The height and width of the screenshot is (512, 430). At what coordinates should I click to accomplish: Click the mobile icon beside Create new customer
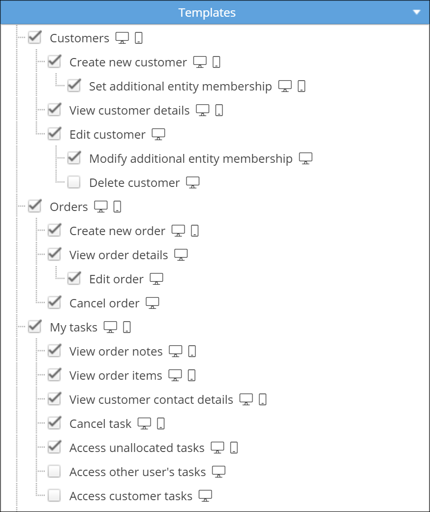[x=216, y=62]
